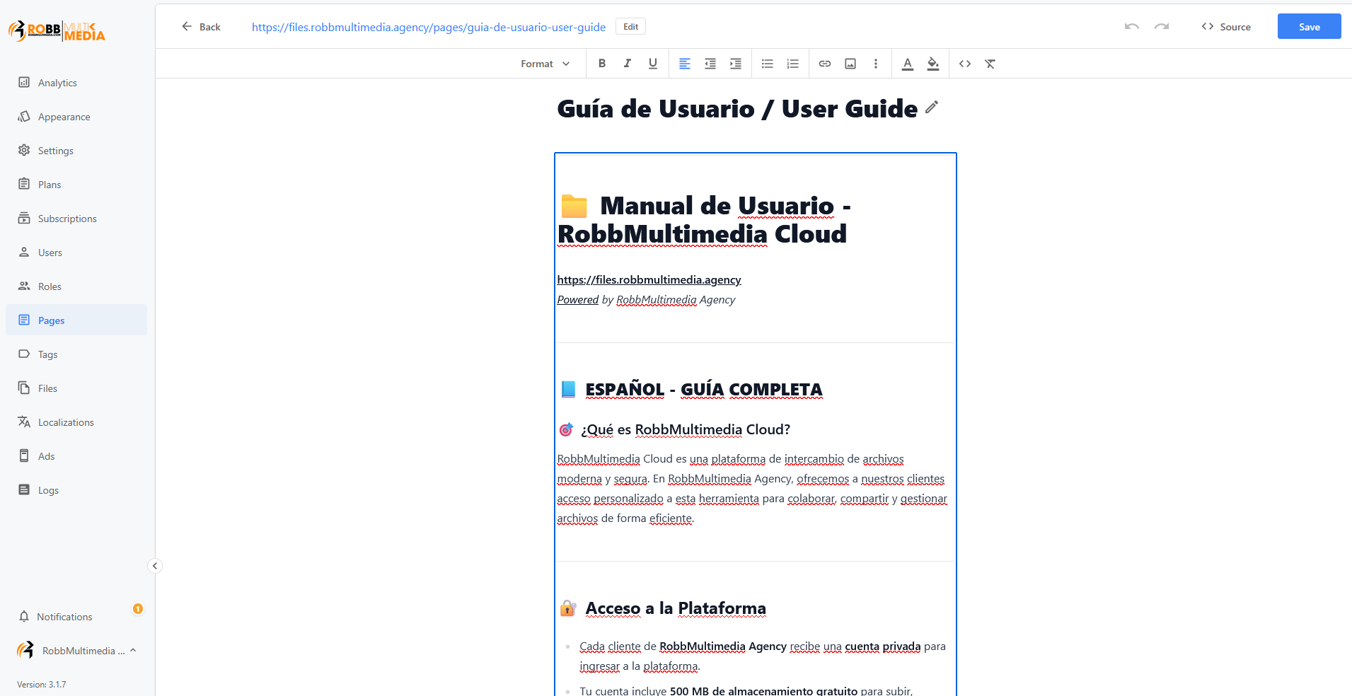Image resolution: width=1352 pixels, height=696 pixels.
Task: Redo the last change
Action: click(1162, 27)
